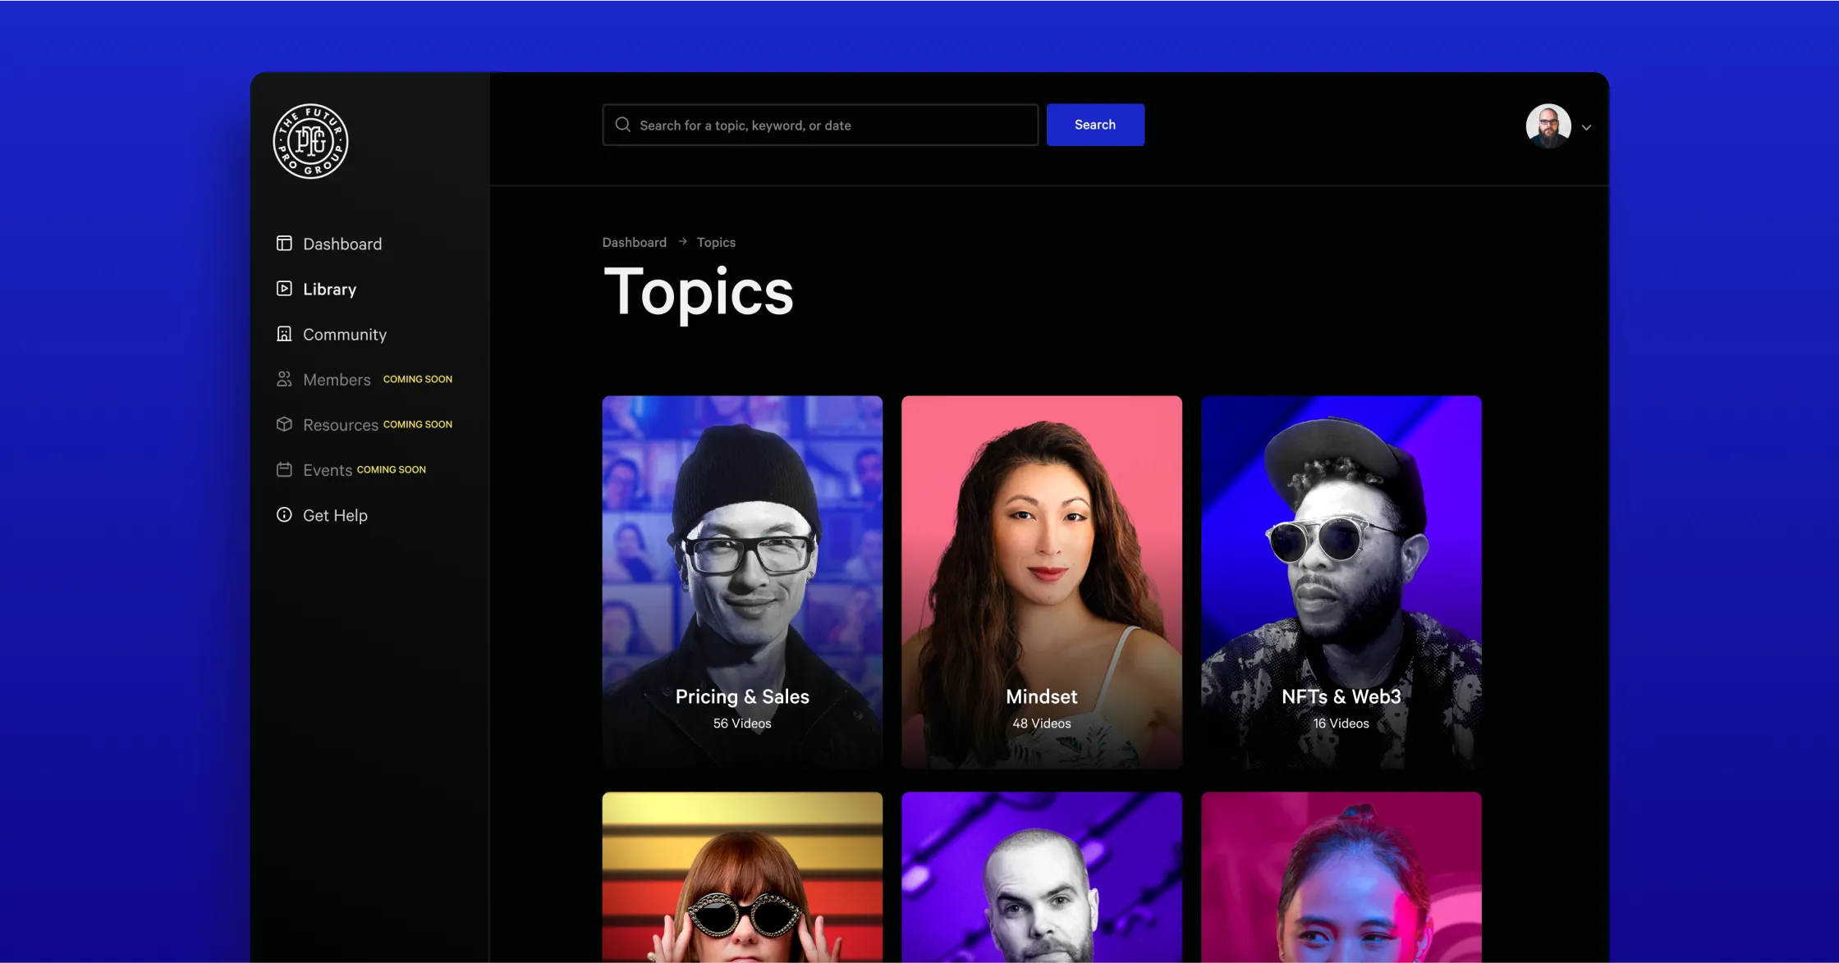This screenshot has height=963, width=1839.
Task: Open the card with bald bearded man
Action: [x=1042, y=877]
